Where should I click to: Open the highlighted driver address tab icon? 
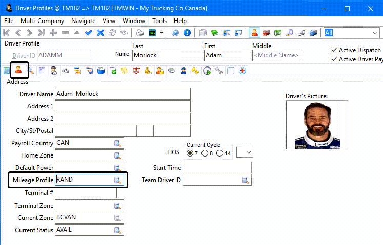(x=18, y=70)
